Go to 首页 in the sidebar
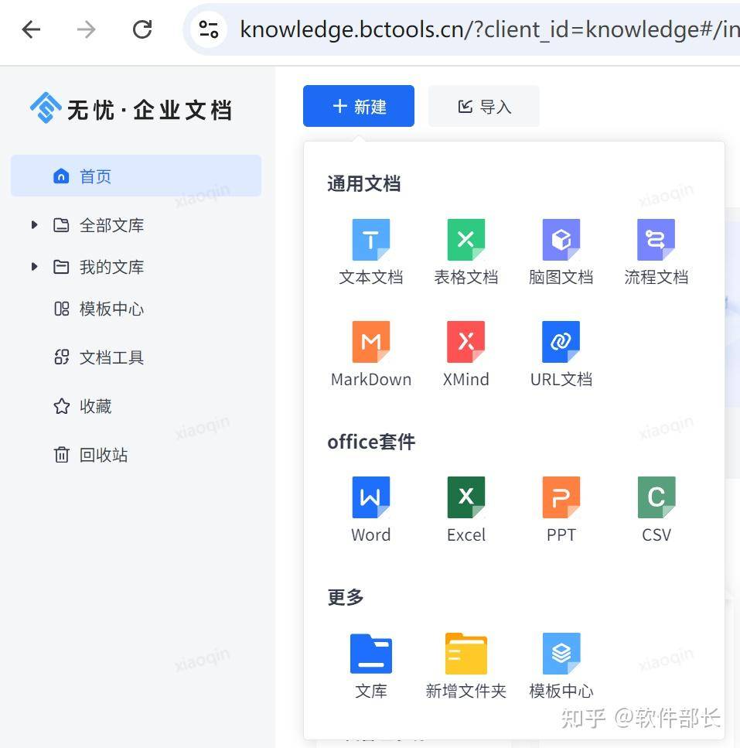This screenshot has width=740, height=748. point(136,176)
